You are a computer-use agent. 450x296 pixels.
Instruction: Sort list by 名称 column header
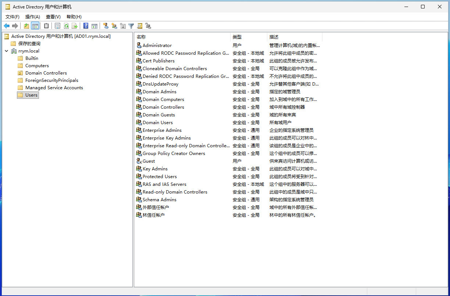pos(141,37)
